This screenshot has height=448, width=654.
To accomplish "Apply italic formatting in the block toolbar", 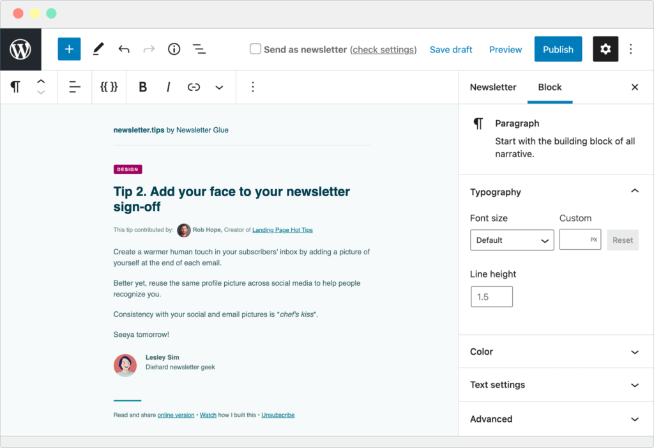I will click(x=167, y=87).
